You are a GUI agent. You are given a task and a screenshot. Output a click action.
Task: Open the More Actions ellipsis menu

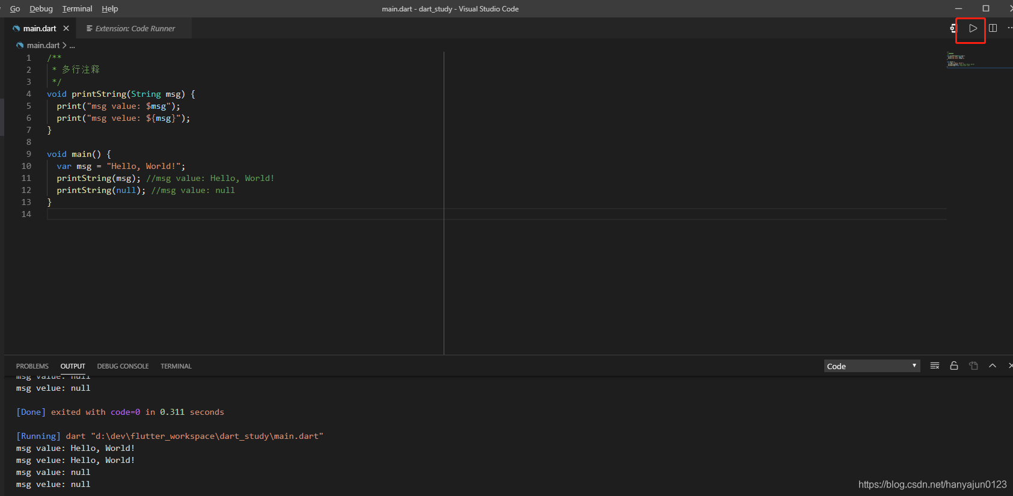pyautogui.click(x=1009, y=28)
